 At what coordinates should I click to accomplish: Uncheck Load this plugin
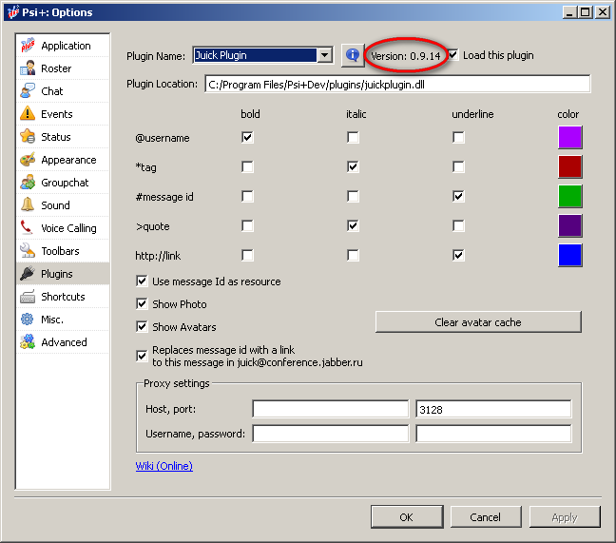[x=453, y=55]
